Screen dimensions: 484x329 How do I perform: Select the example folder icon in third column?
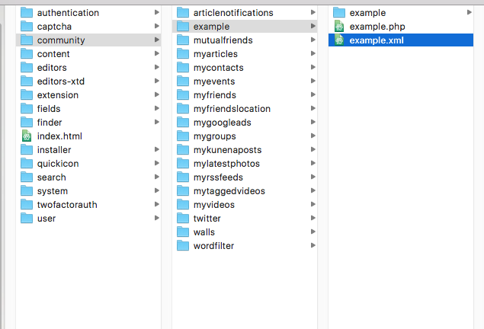(339, 13)
